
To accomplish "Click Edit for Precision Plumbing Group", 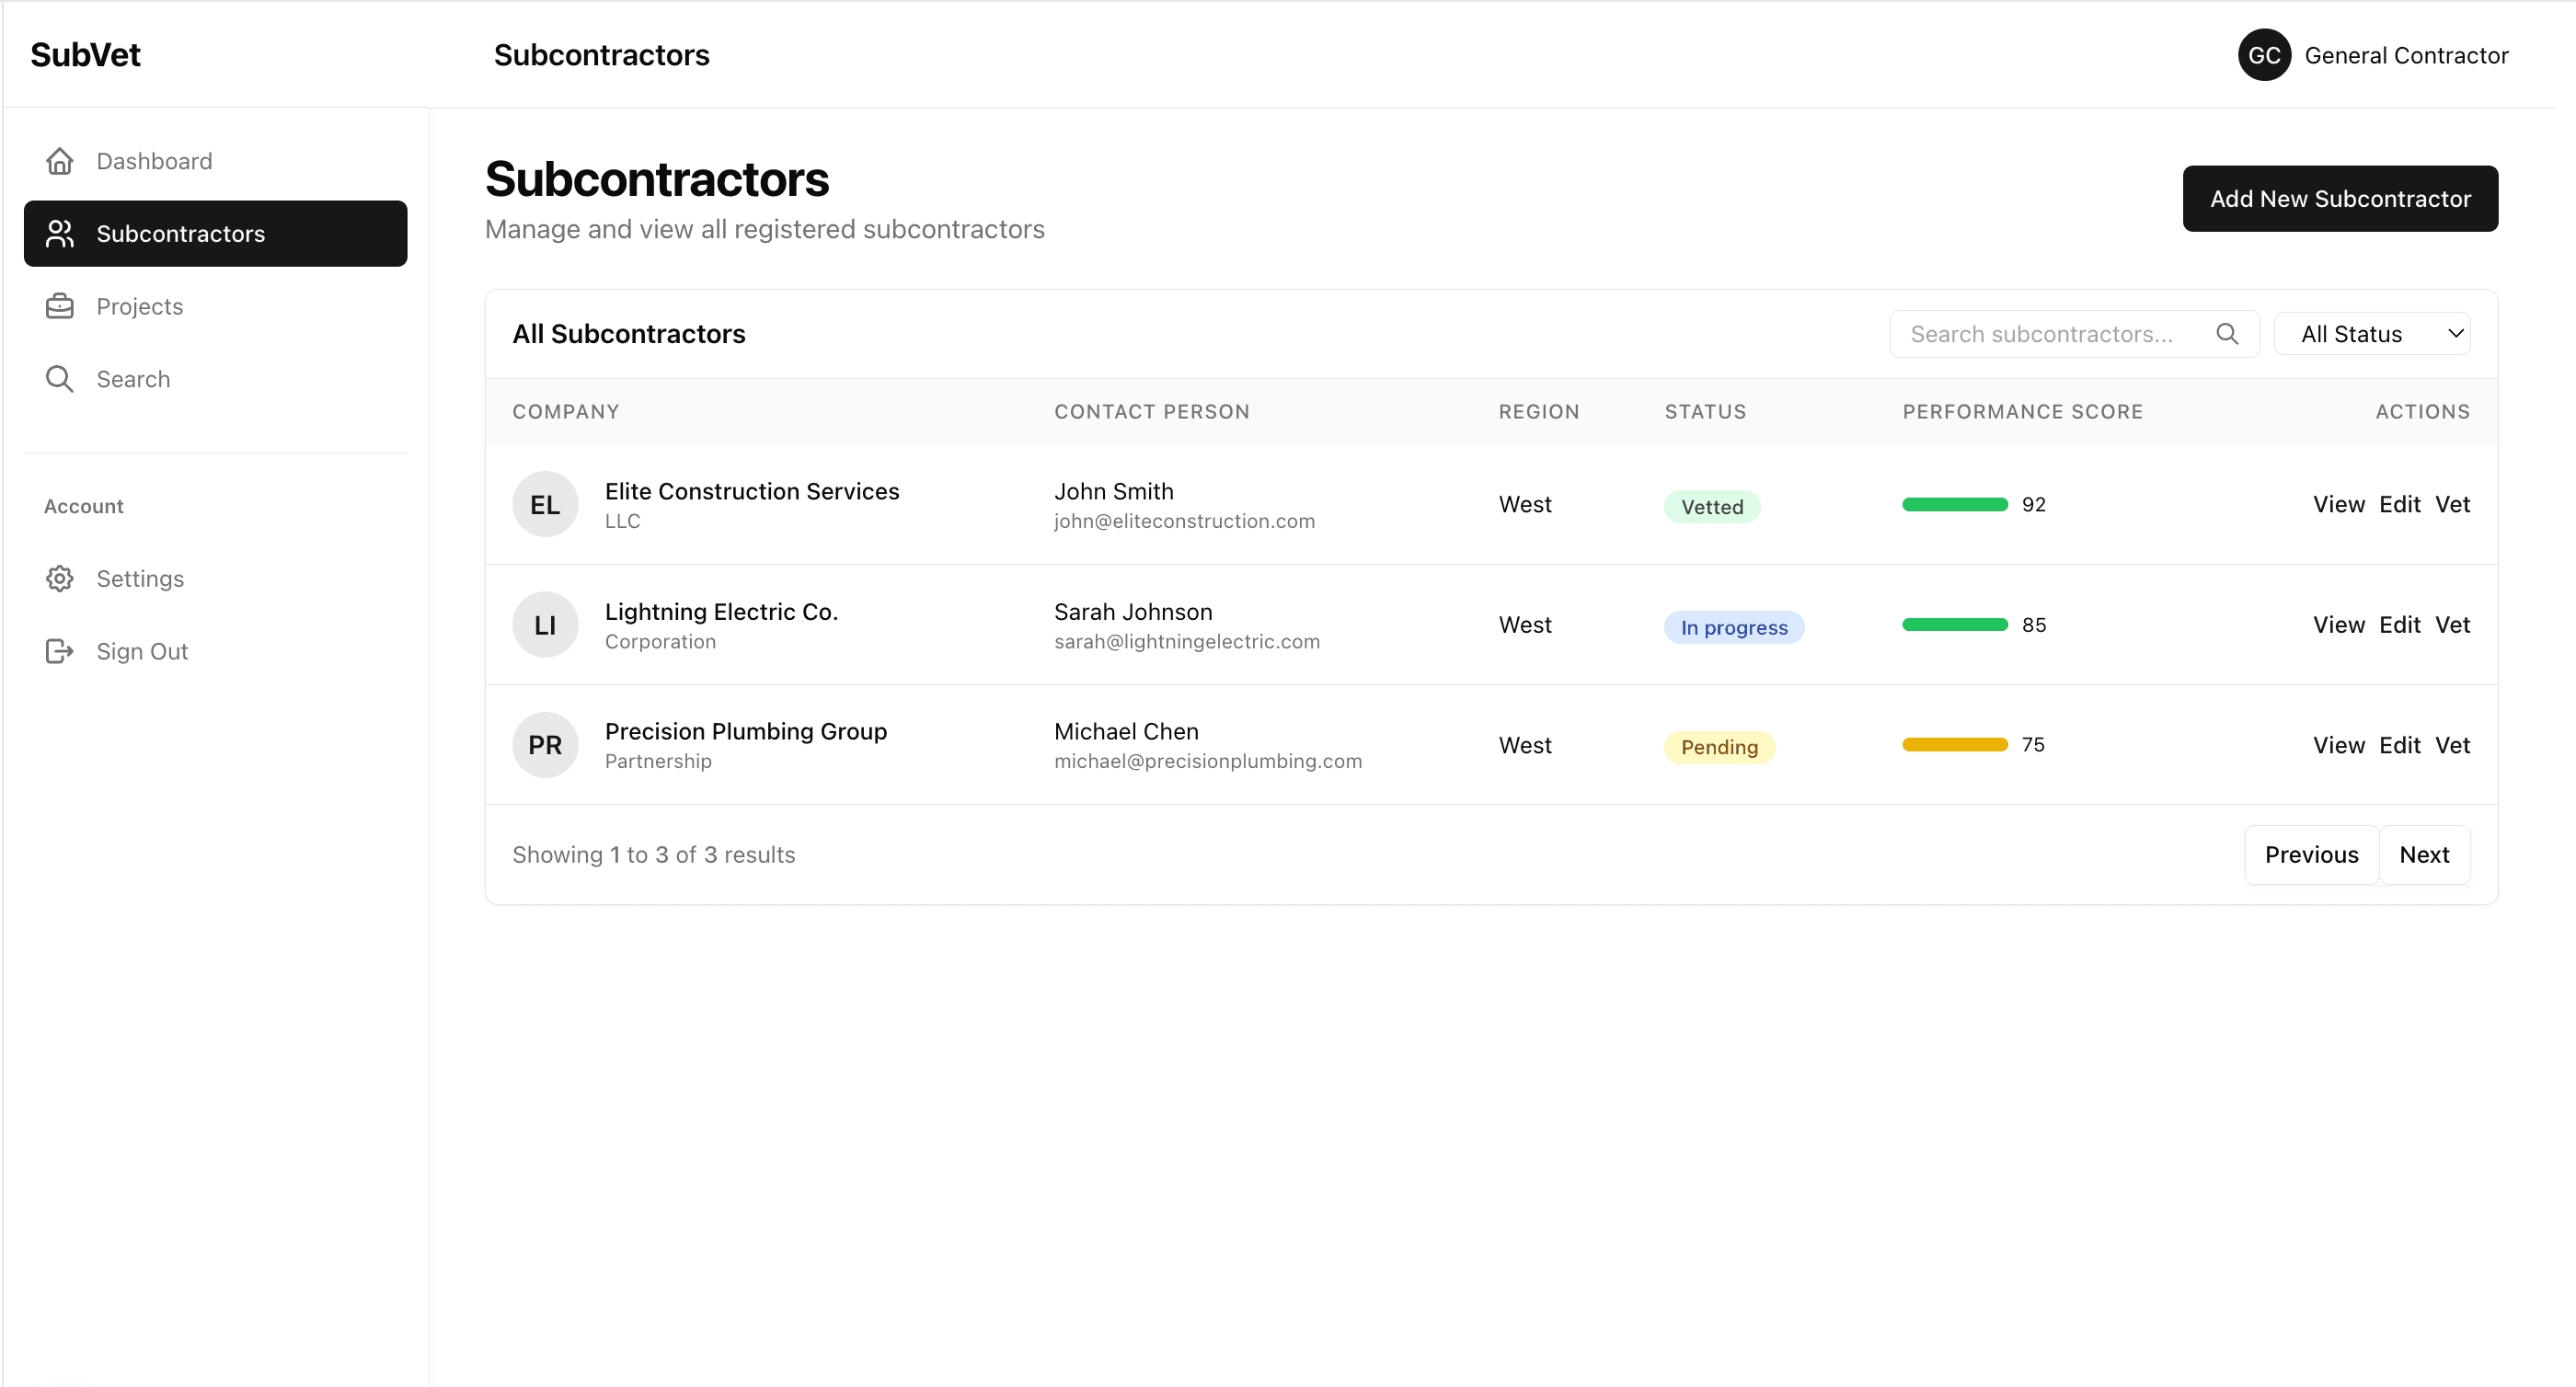I will [x=2401, y=744].
